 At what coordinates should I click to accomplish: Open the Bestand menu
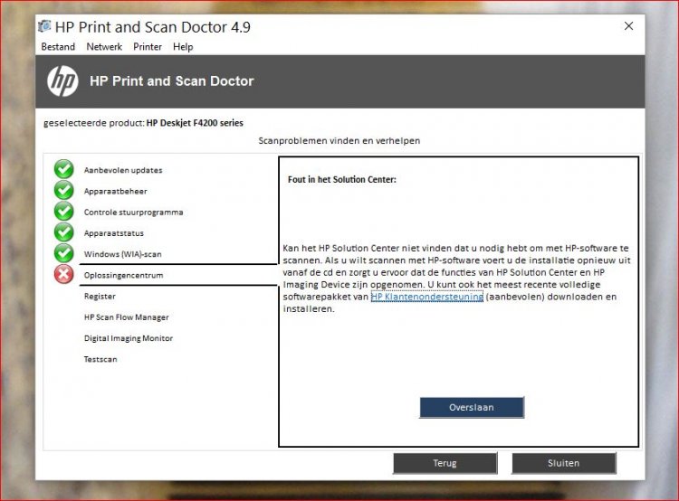[58, 47]
